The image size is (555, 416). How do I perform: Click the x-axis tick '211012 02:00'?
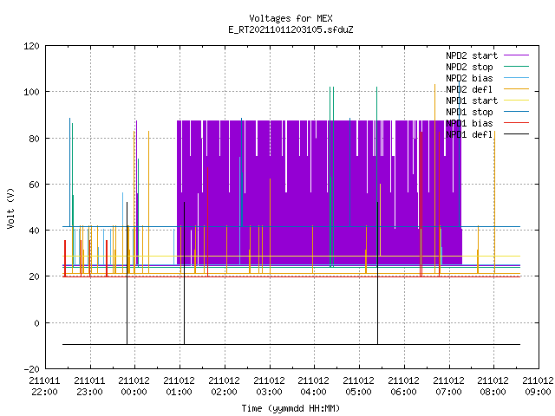point(224,387)
